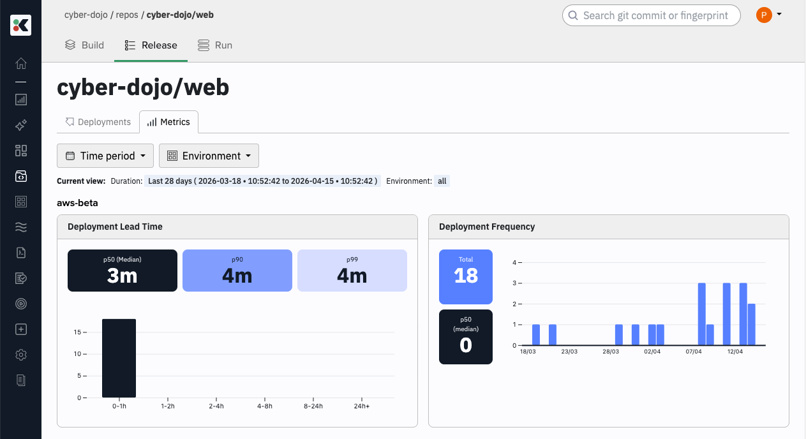Image resolution: width=806 pixels, height=439 pixels.
Task: Click the checklist document icon in the sidebar
Action: (21, 278)
